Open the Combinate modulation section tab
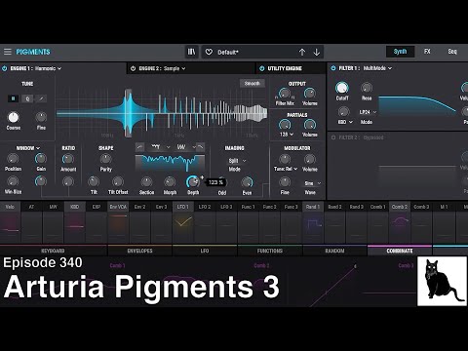The width and height of the screenshot is (468, 351). (x=400, y=251)
